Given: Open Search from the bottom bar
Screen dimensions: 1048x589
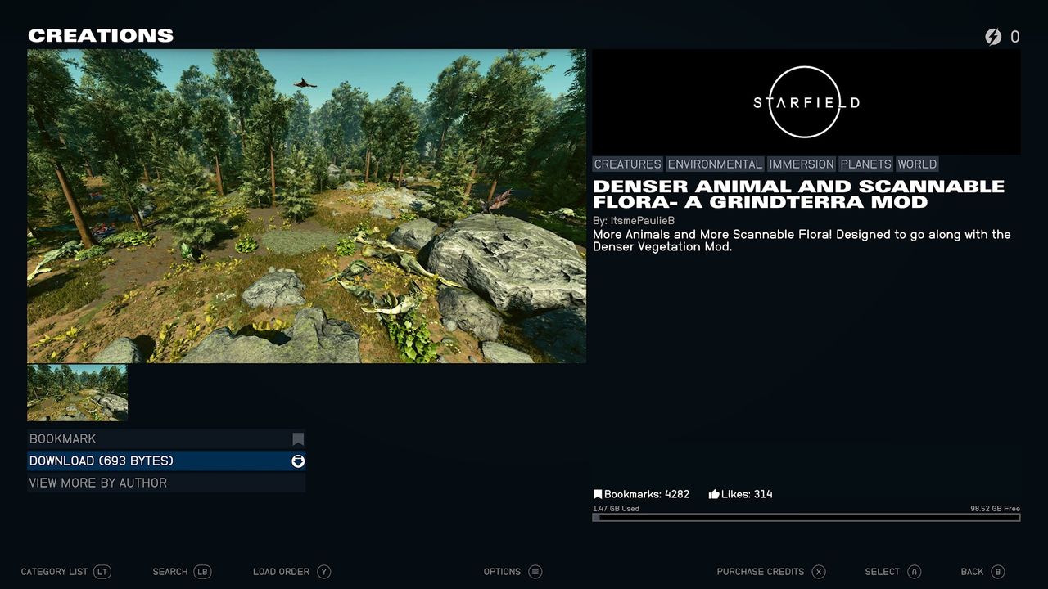Looking at the screenshot, I should [170, 572].
